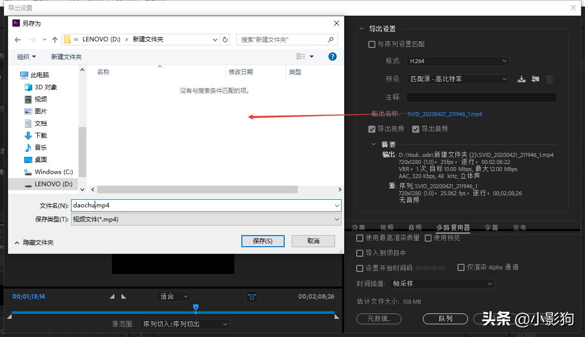This screenshot has height=337, width=585.
Task: Open 组织 menu dropdown
Action: click(26, 57)
